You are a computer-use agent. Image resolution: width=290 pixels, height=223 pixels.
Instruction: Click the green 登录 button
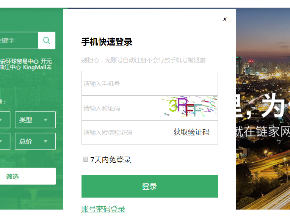point(150,186)
